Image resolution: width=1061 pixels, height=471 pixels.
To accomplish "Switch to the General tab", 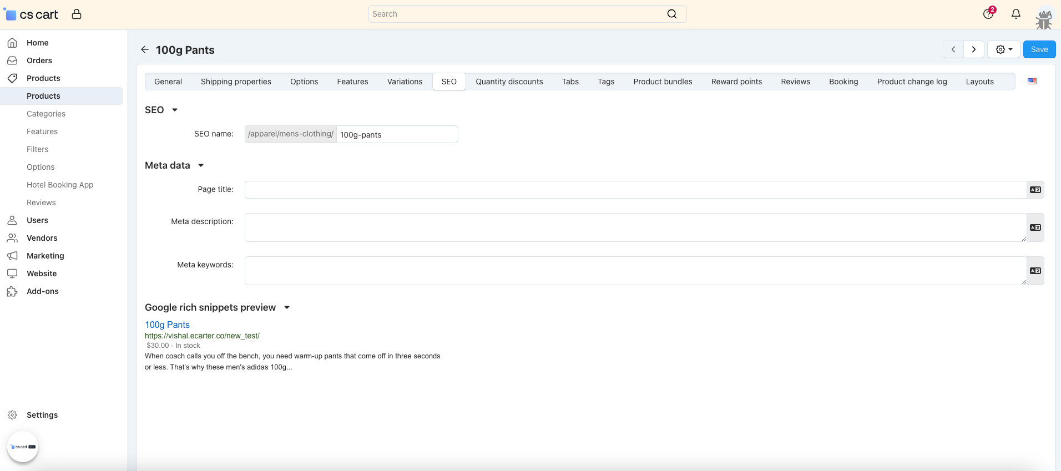I will pos(168,82).
